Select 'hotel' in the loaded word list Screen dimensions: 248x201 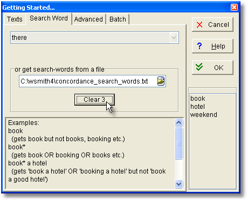tap(197, 107)
